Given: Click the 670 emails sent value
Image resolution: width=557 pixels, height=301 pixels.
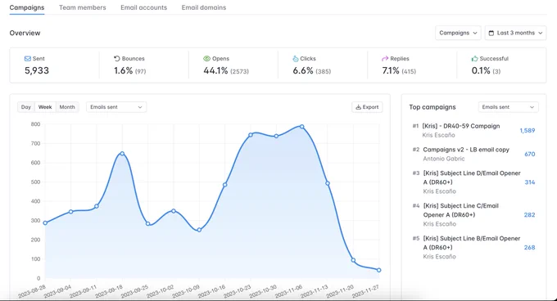Looking at the screenshot, I should (x=530, y=155).
